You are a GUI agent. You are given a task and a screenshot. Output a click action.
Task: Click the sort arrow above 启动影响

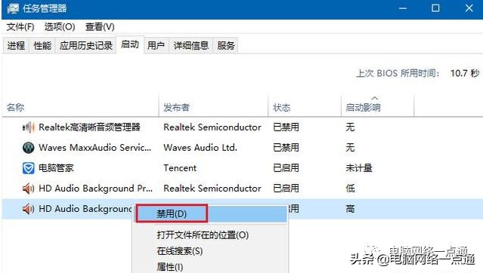point(375,98)
